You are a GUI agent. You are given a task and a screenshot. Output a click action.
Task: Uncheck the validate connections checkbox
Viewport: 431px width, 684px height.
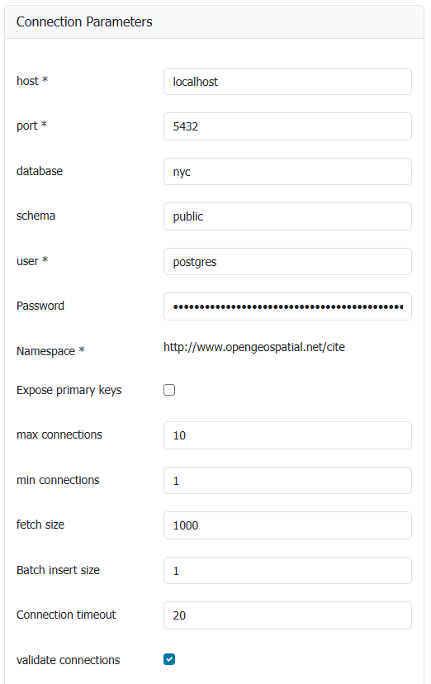(169, 659)
